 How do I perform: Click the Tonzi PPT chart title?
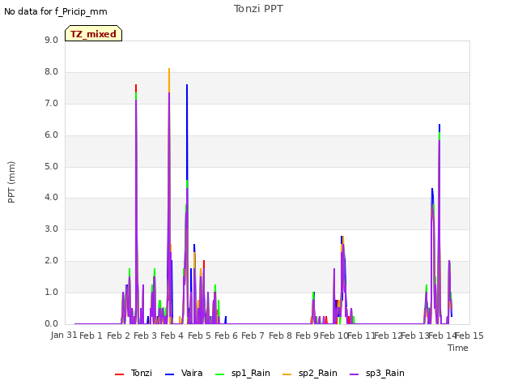[x=258, y=9]
